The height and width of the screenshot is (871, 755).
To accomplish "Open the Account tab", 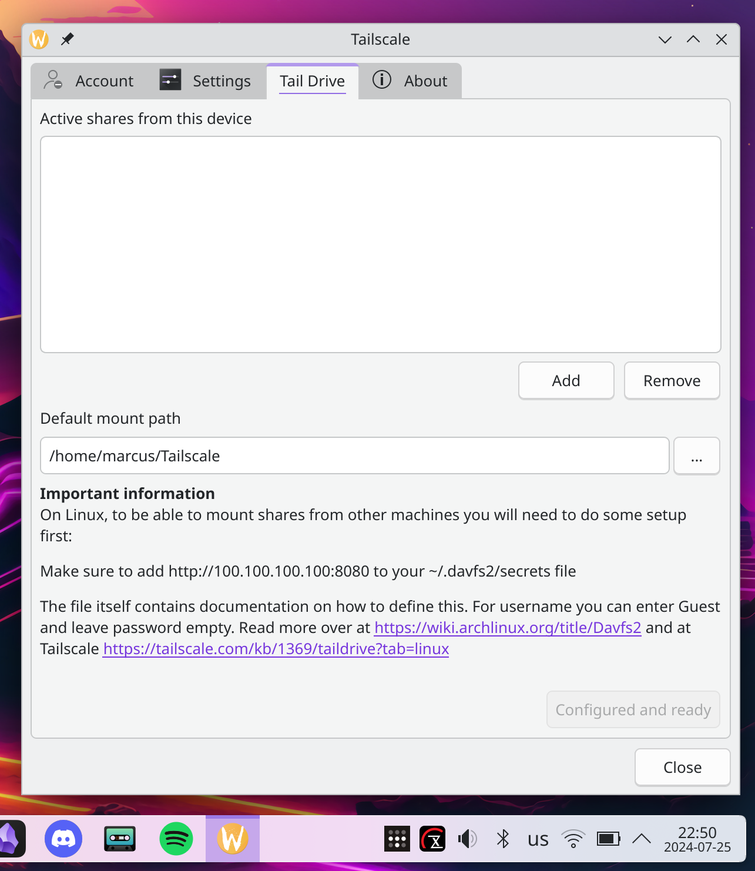I will coord(88,81).
